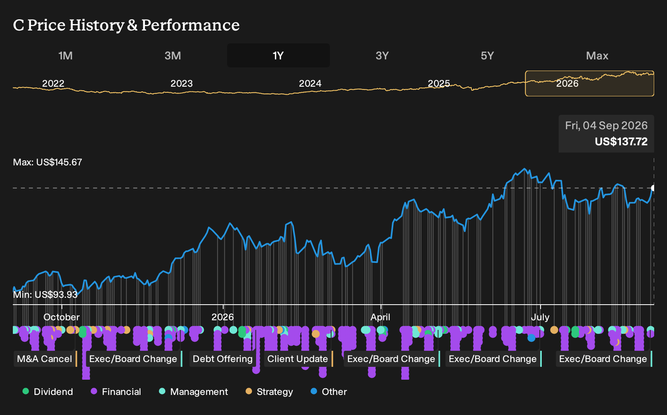Click the 2024 label in overview timeline
The width and height of the screenshot is (667, 415).
(310, 83)
